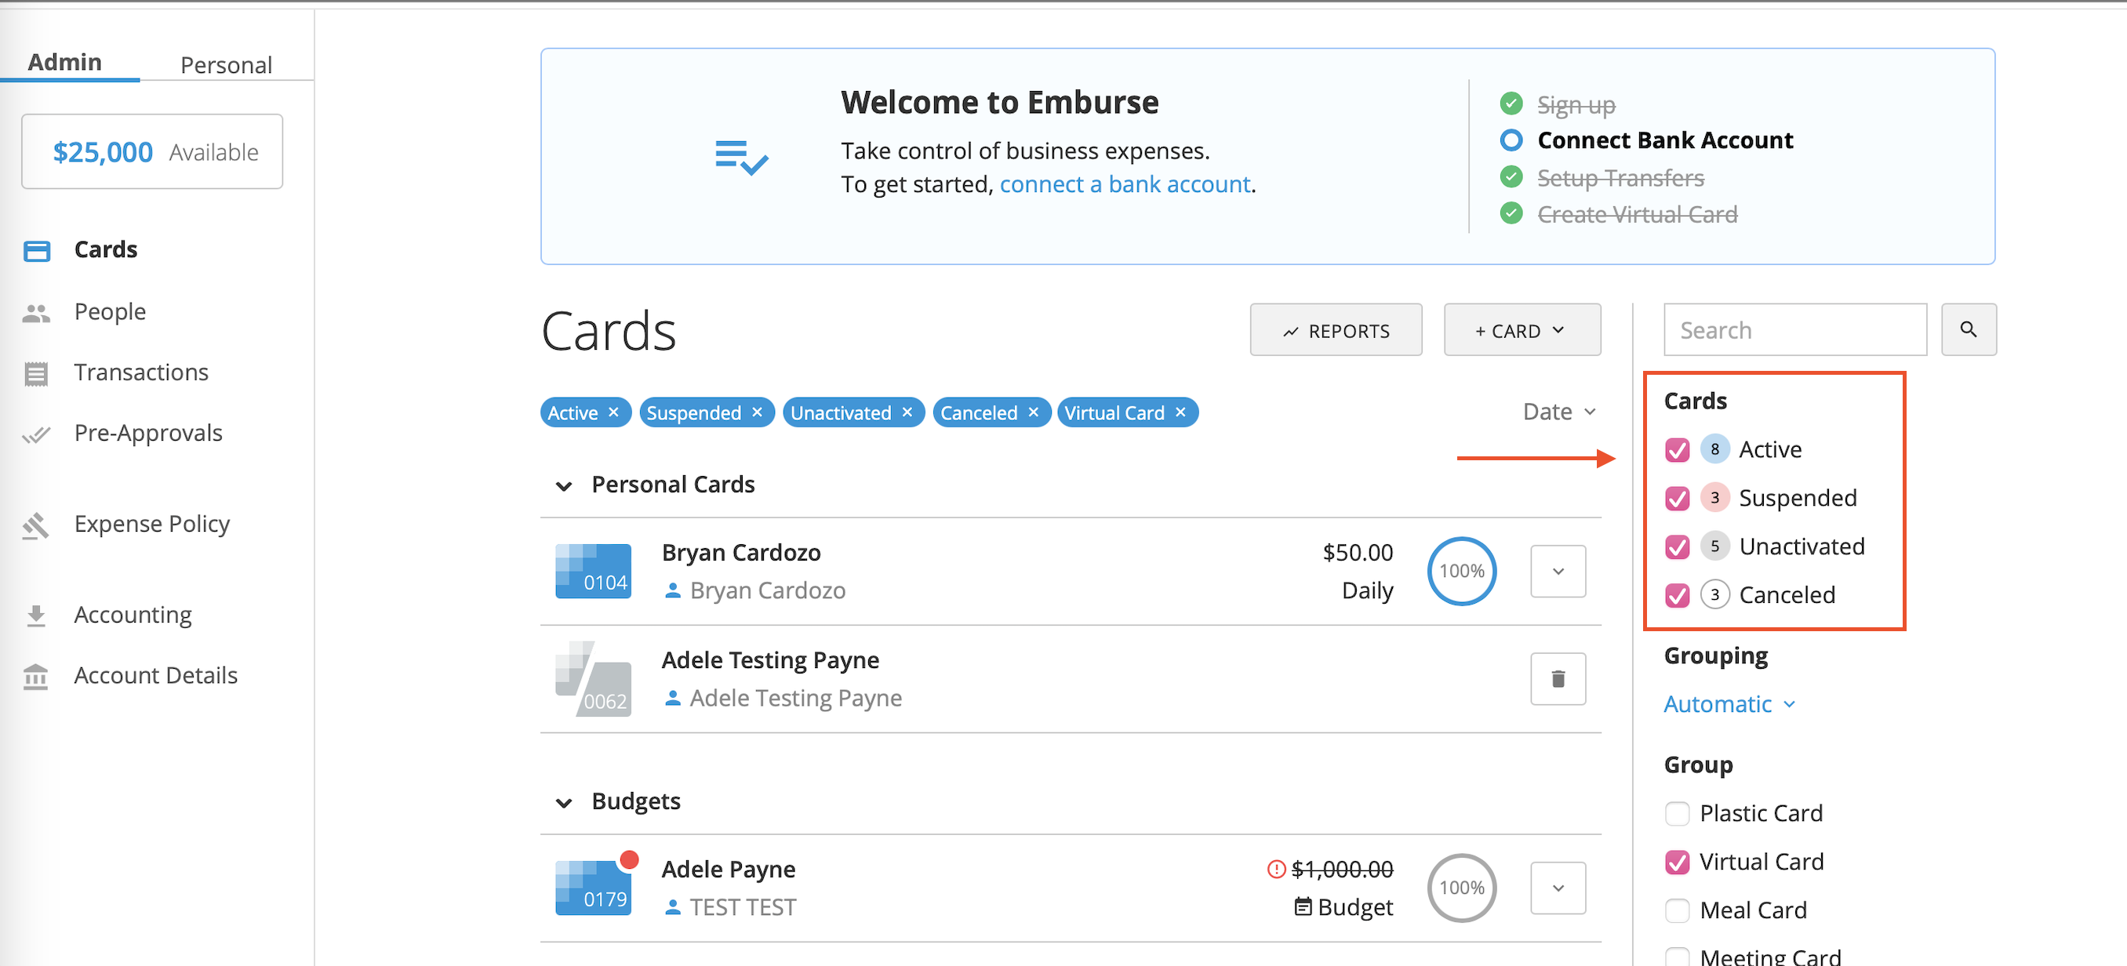The image size is (2127, 966).
Task: Click the Accounting download icon
Action: (x=36, y=615)
